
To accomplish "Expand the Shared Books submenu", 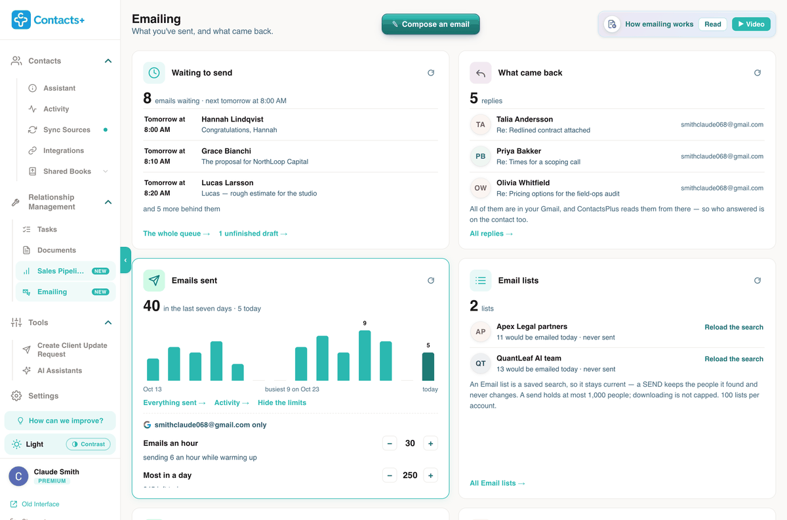I will (106, 171).
